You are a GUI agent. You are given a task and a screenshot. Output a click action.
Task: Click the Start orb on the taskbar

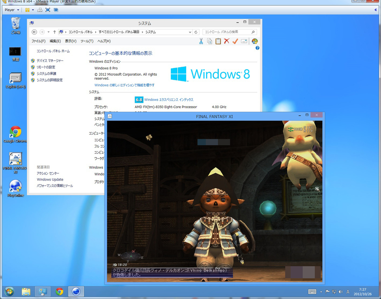click(9, 291)
